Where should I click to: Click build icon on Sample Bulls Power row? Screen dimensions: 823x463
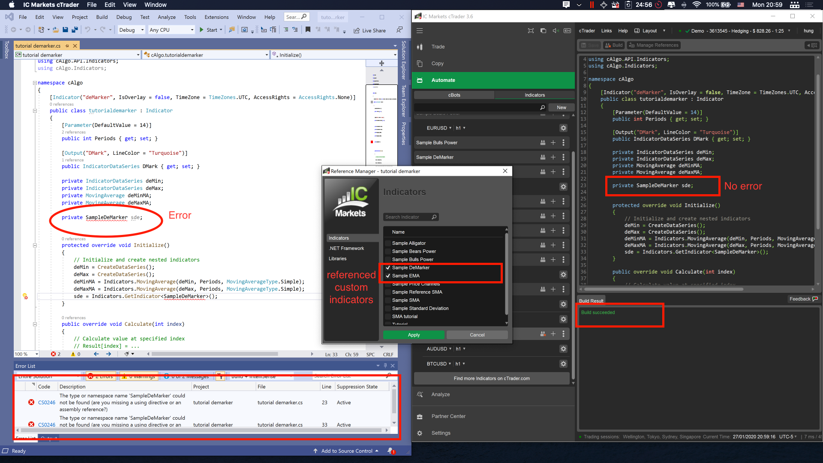[x=543, y=143]
